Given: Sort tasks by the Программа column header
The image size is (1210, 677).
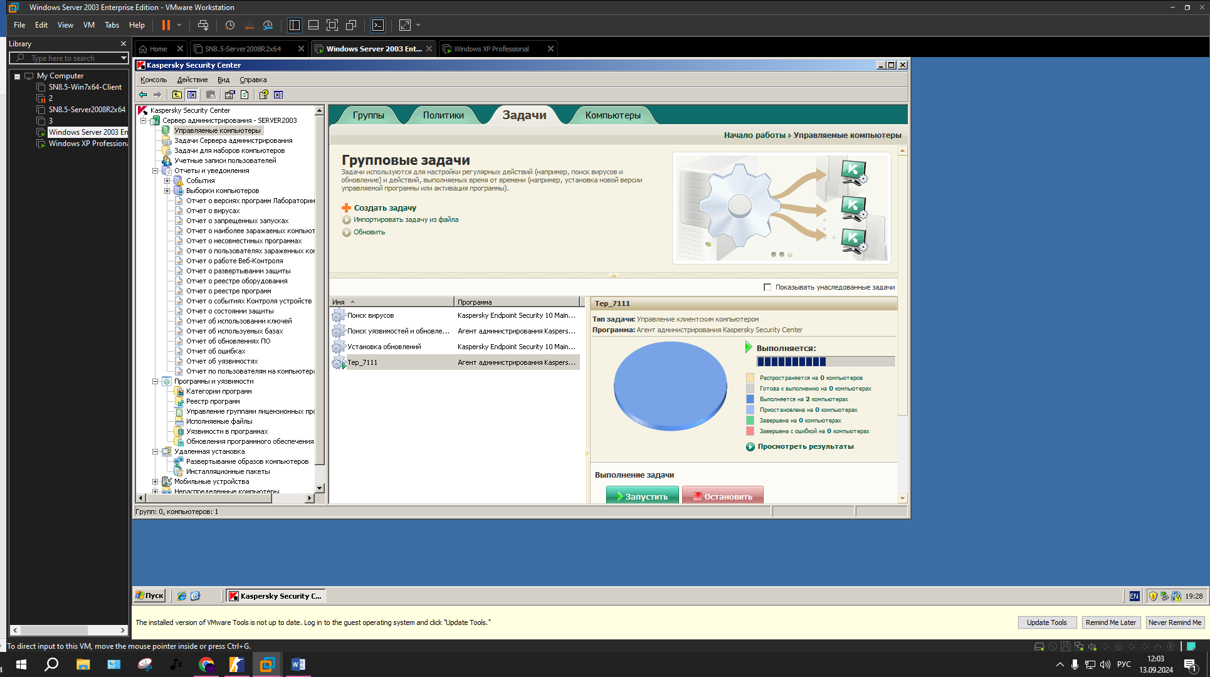Looking at the screenshot, I should [517, 302].
